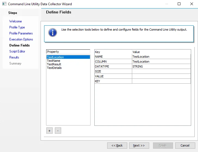The width and height of the screenshot is (198, 152).
Task: Click the DATATYPE value STRING
Action: (x=161, y=66)
